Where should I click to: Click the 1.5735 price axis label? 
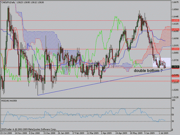click(175, 60)
